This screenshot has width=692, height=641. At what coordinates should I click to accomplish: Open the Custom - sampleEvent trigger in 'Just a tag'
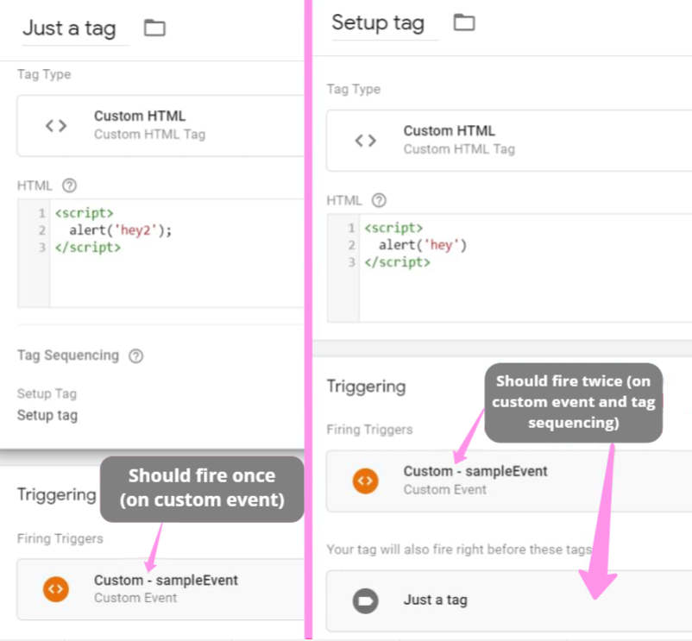click(166, 581)
